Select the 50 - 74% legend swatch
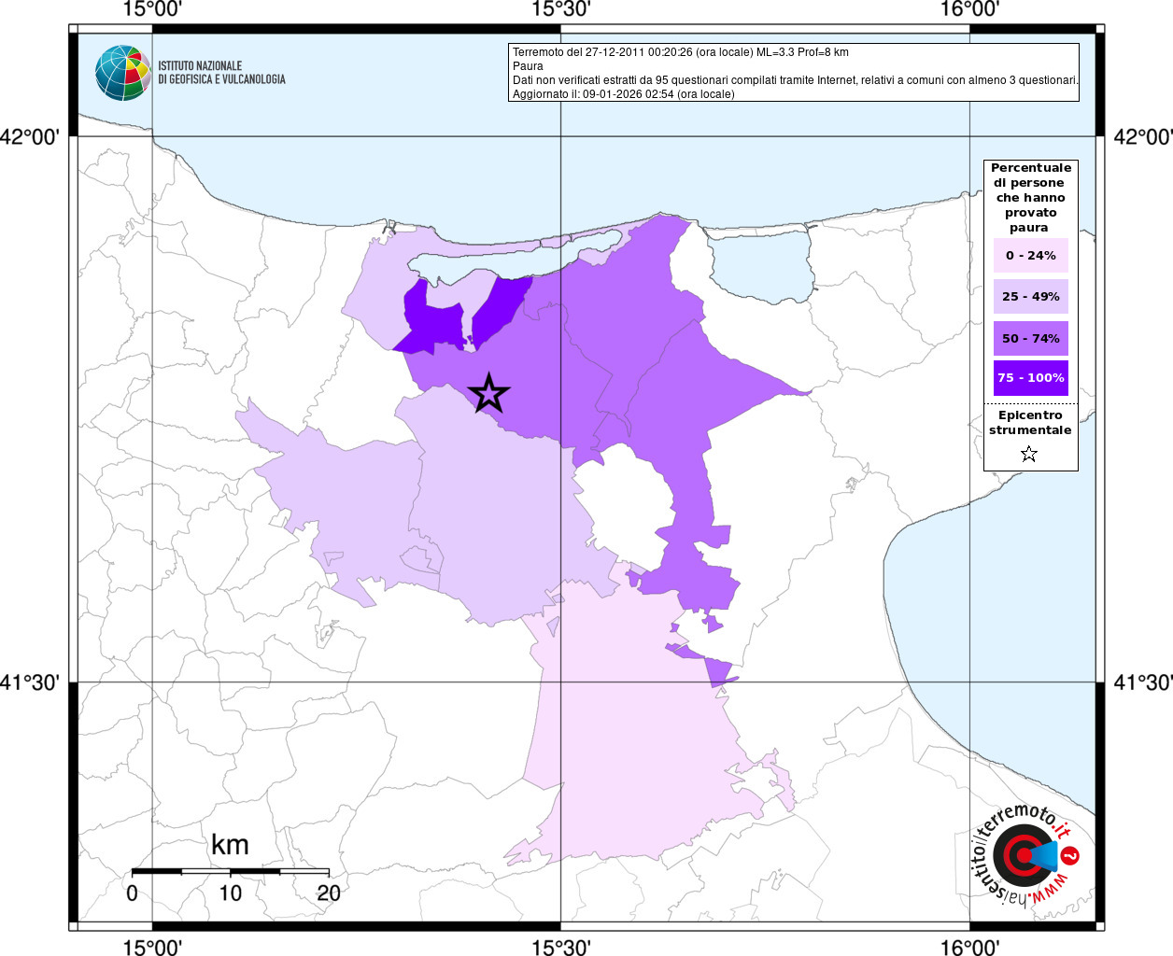The image size is (1173, 956). pos(1030,338)
